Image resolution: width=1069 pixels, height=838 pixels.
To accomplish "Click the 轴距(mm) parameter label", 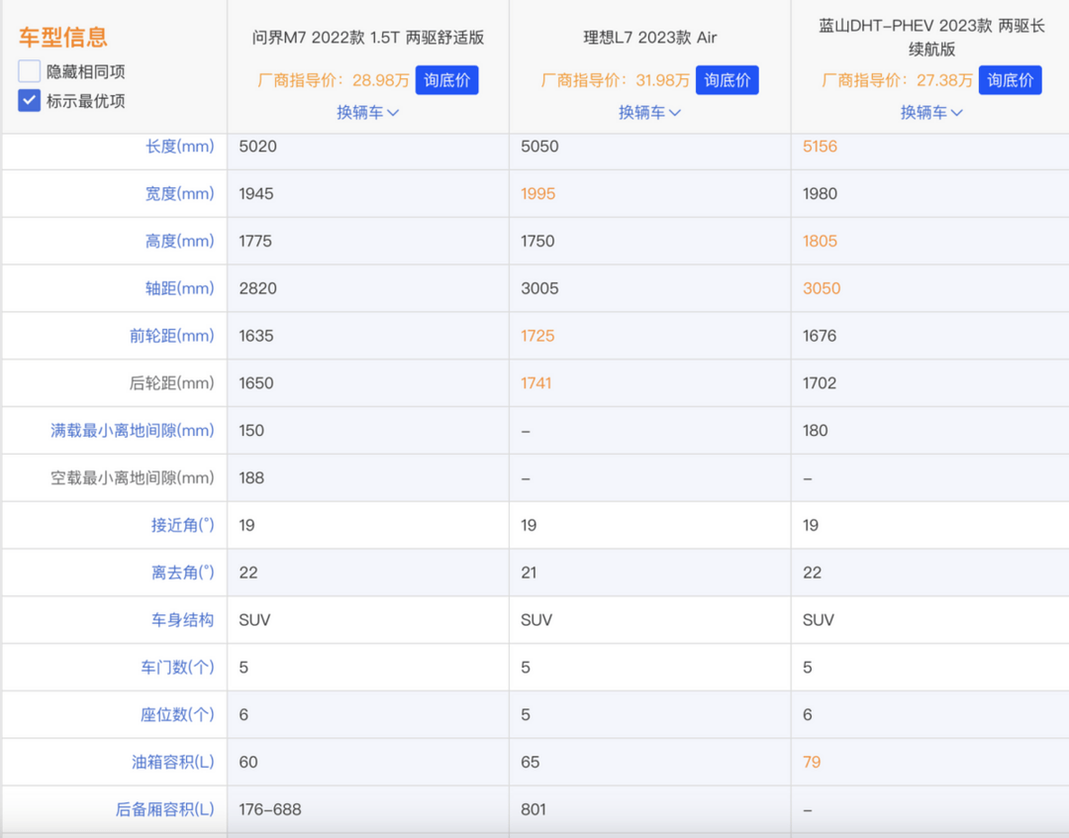I will [x=179, y=288].
